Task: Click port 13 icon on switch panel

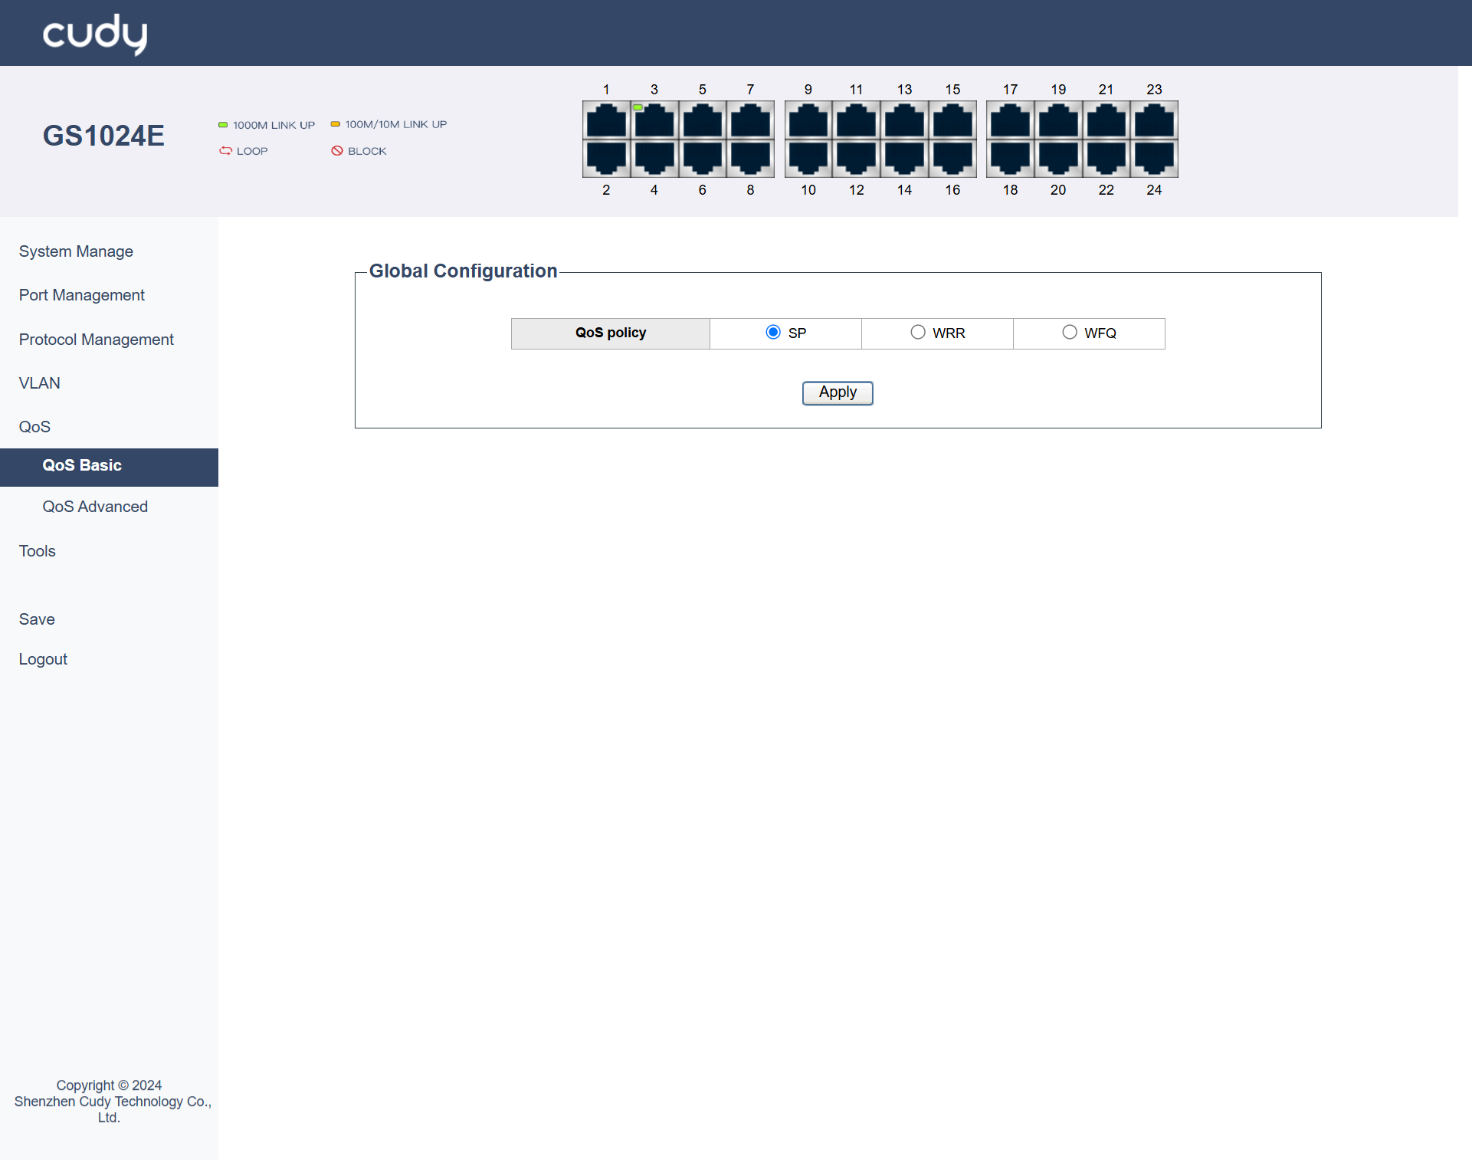Action: point(905,120)
